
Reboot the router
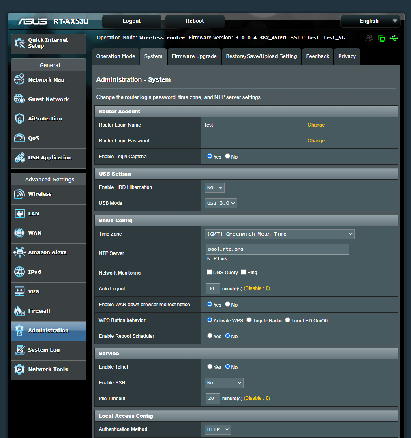click(195, 21)
